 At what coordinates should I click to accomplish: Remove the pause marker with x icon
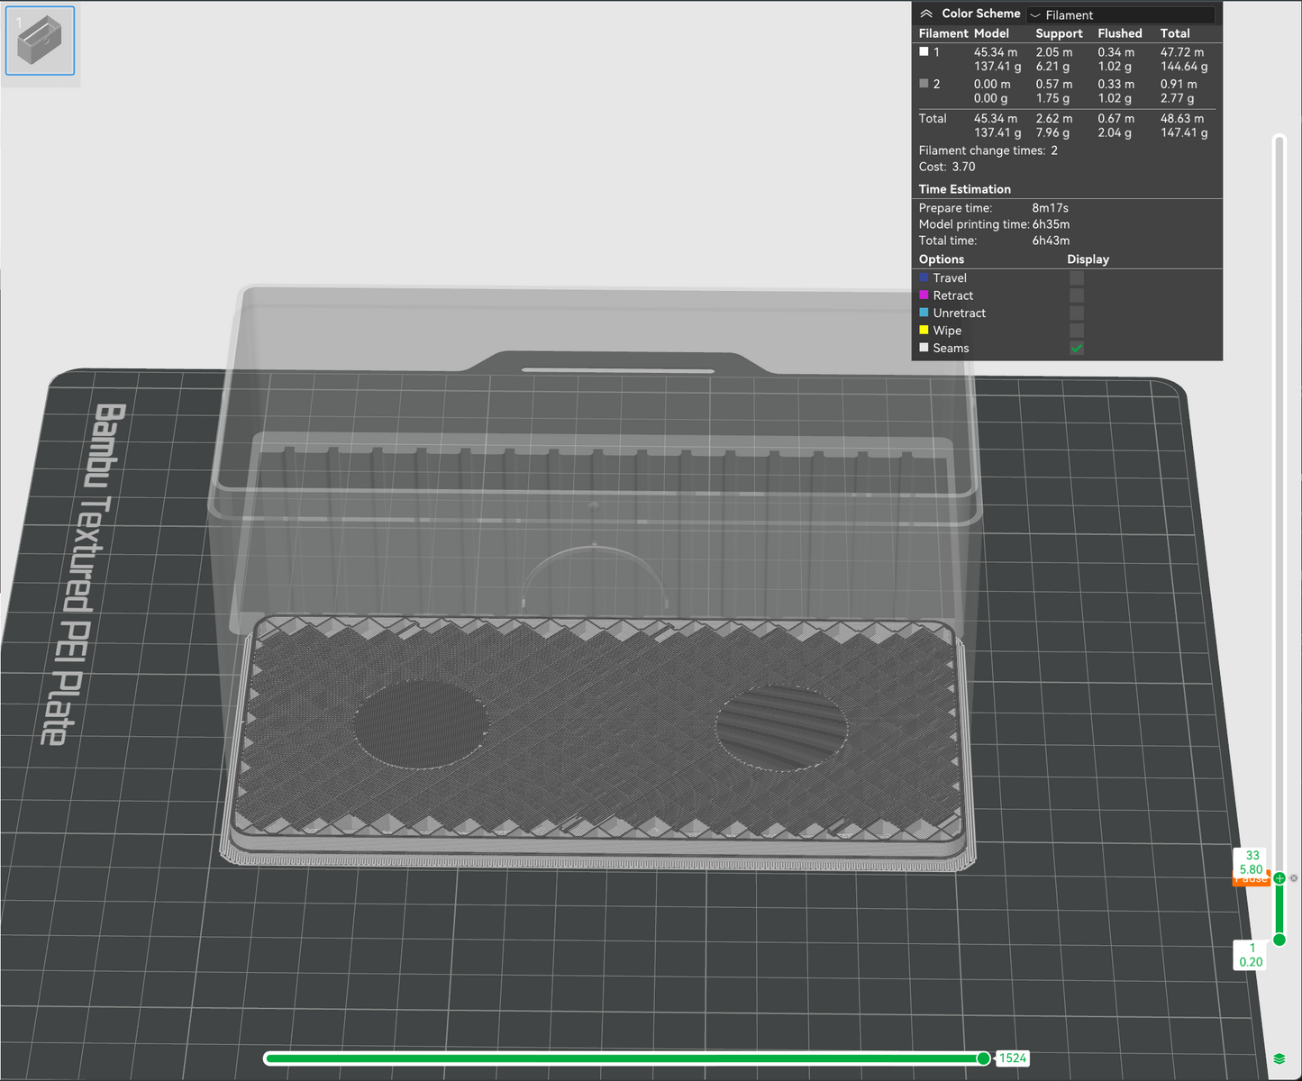point(1294,878)
